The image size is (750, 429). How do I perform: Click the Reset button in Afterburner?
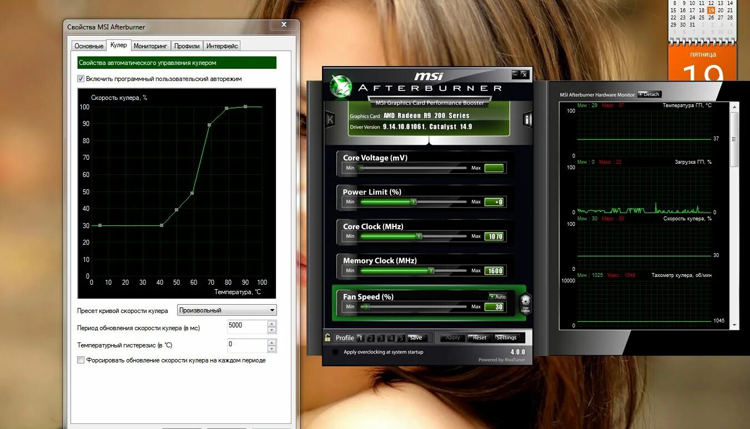[x=480, y=337]
